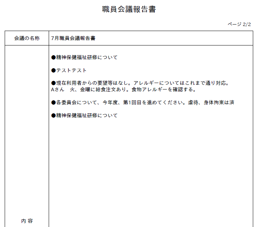Screen dimensions: 255x227
Task: Click the テストテスト bullet line
Action: 69,70
